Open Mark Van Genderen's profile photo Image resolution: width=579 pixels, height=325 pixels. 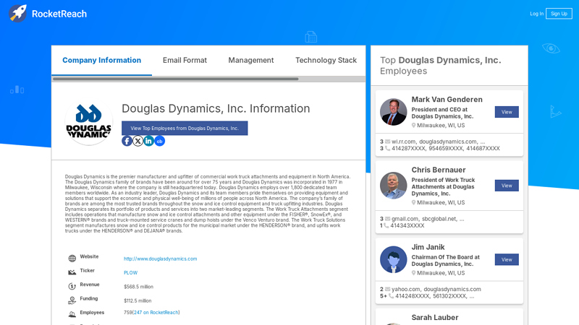click(393, 112)
